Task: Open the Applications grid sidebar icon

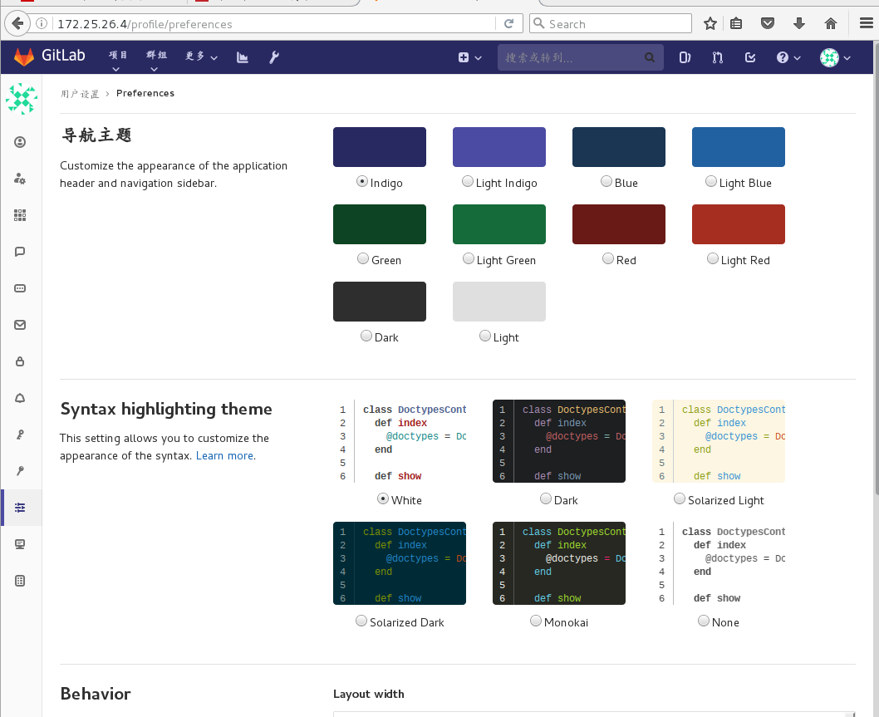Action: click(x=20, y=215)
